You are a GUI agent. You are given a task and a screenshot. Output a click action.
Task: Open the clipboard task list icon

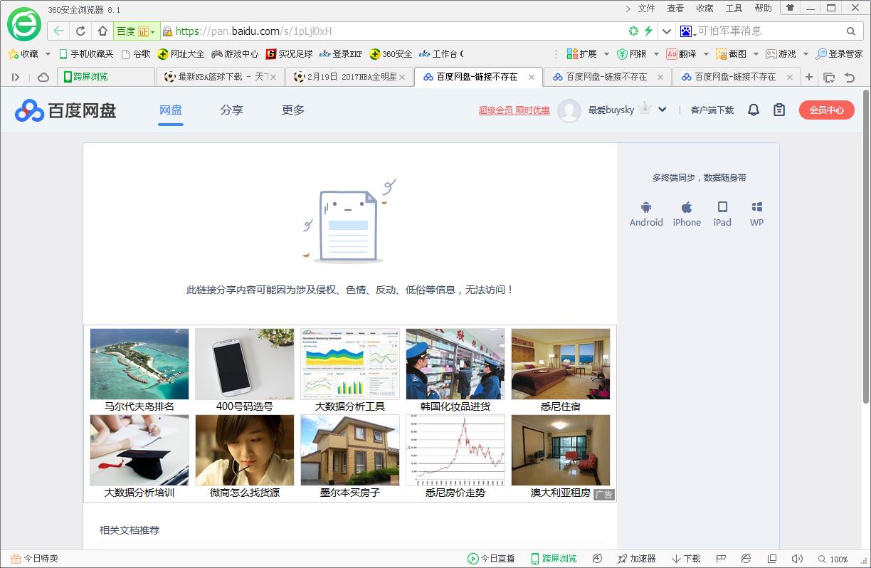pyautogui.click(x=779, y=110)
